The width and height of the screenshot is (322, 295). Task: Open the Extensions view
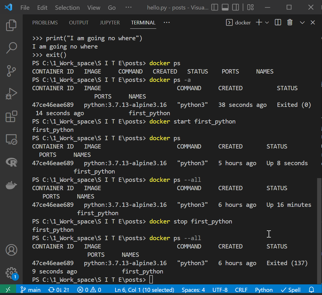(x=11, y=116)
